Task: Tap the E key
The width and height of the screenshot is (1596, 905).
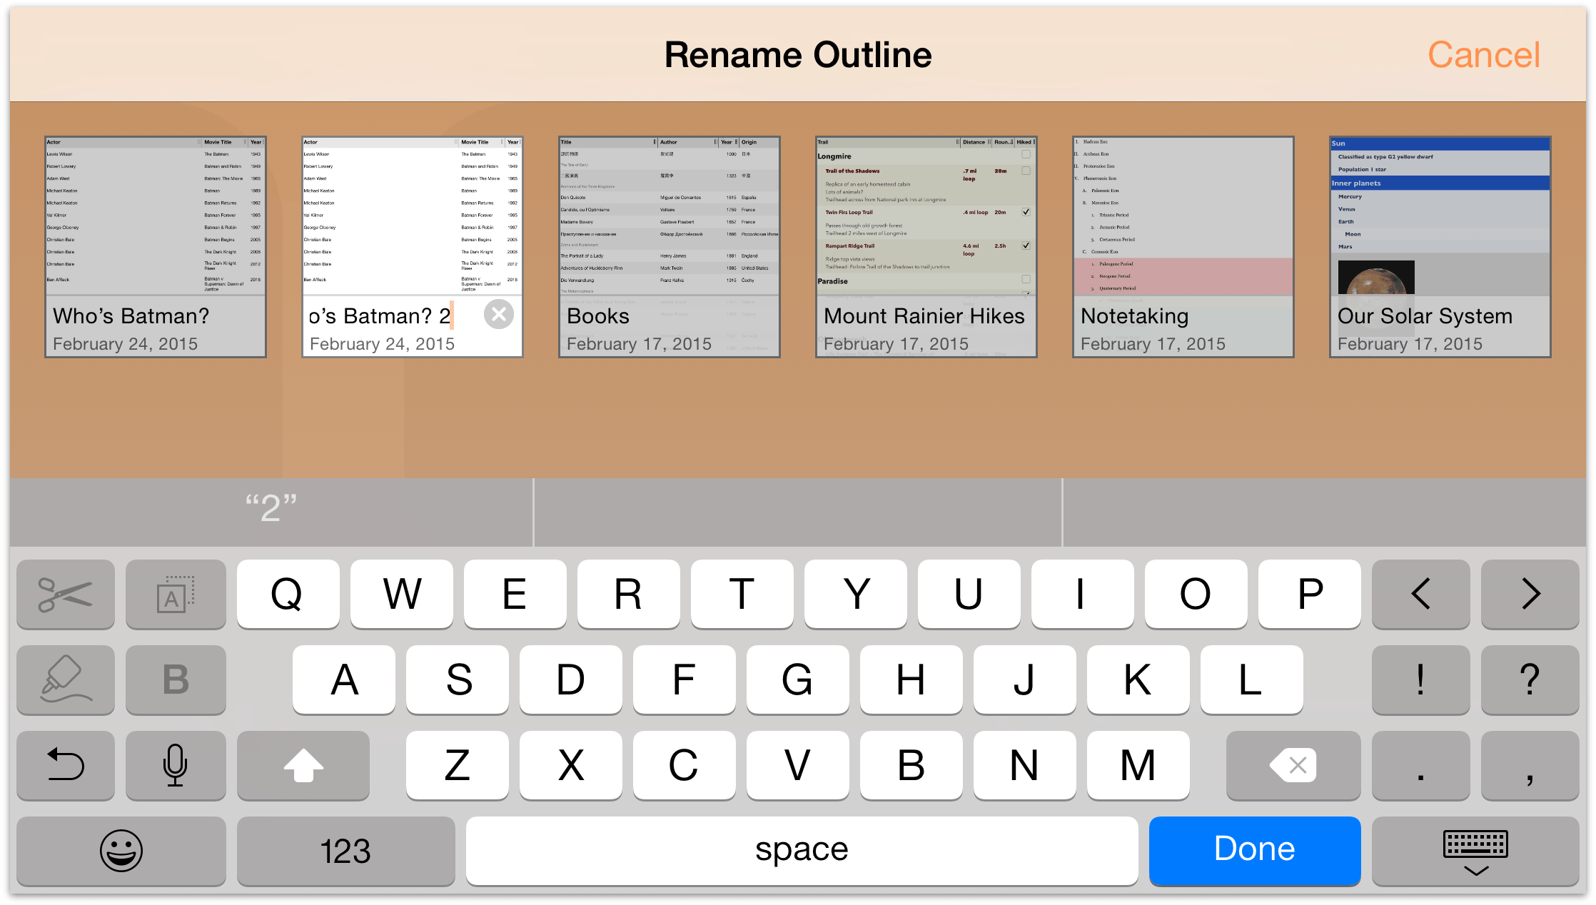Action: coord(515,594)
